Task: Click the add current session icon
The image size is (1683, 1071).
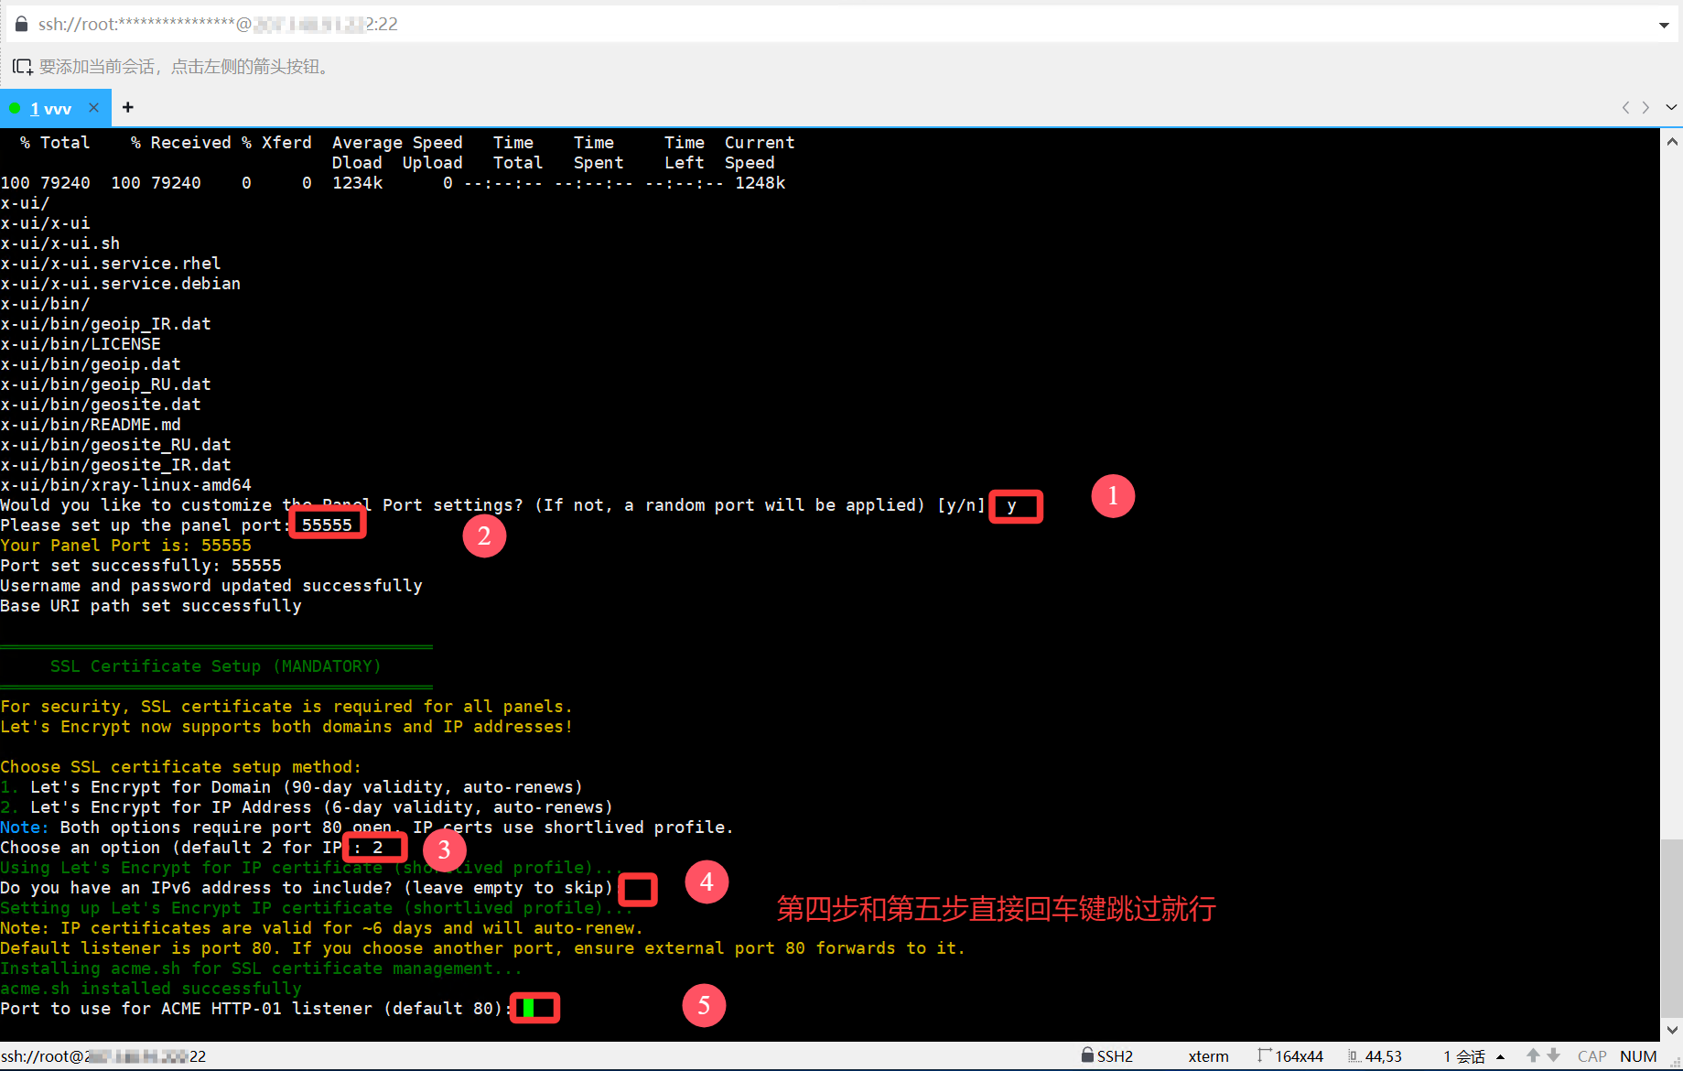Action: tap(22, 67)
